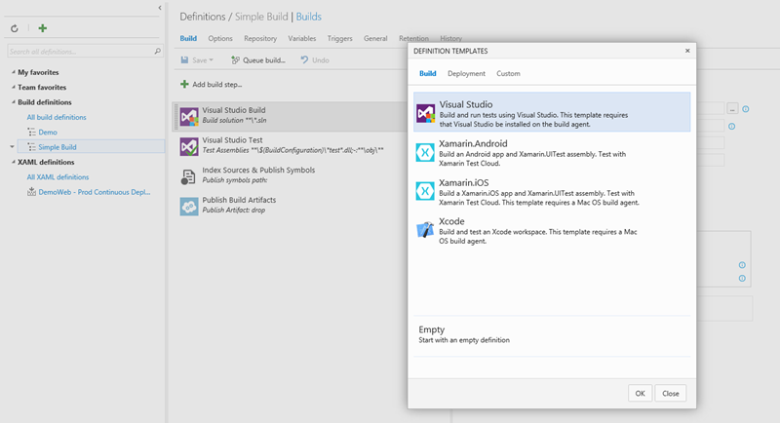
Task: Collapse the Build definitions tree node
Action: [x=13, y=102]
